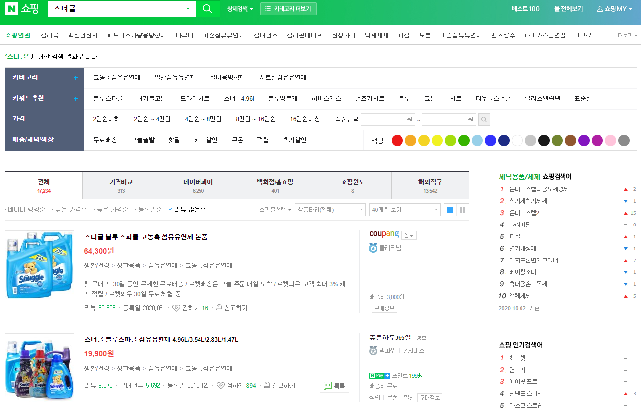This screenshot has height=411, width=641.
Task: Switch to 백화점/홈쇼핑 tab
Action: point(275,186)
